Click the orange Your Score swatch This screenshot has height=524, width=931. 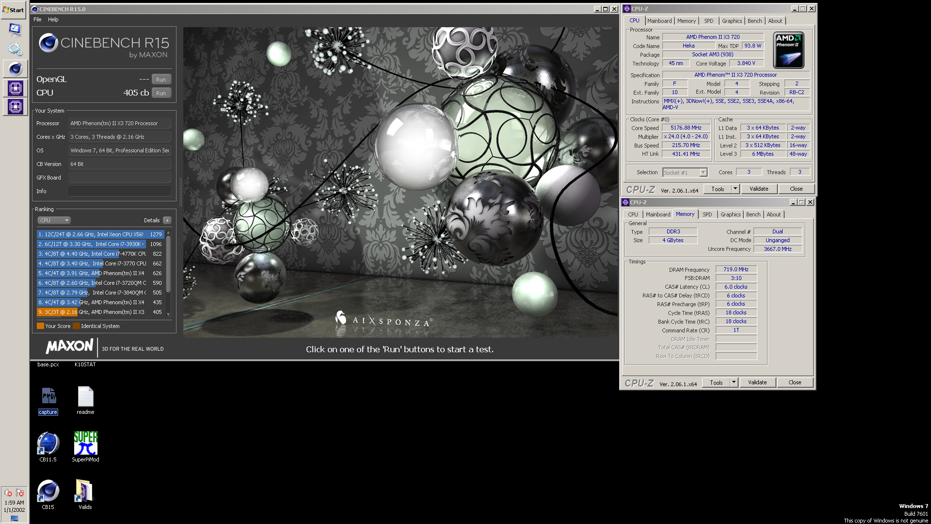click(40, 326)
